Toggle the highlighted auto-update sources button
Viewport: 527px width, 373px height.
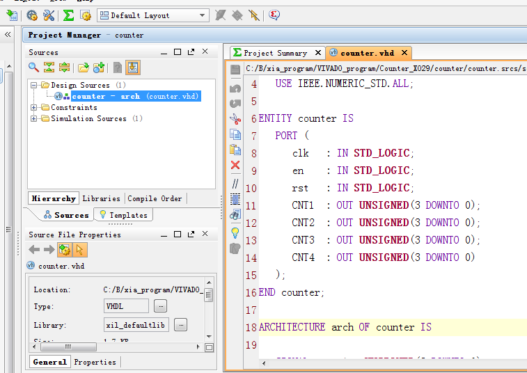pos(133,68)
